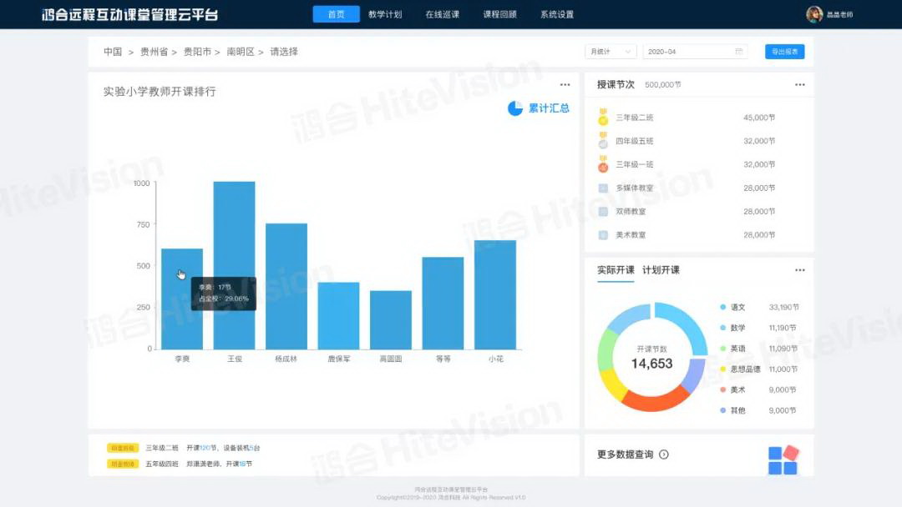Click the user avatar in the top bar

click(813, 14)
